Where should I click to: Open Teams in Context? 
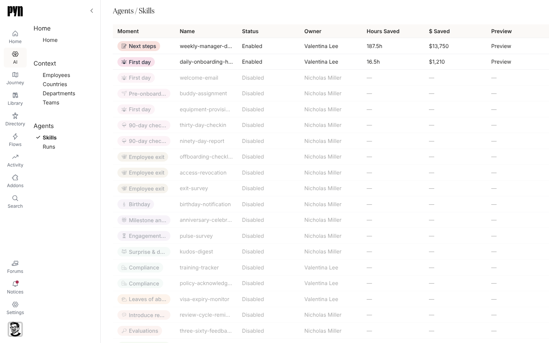click(x=51, y=103)
